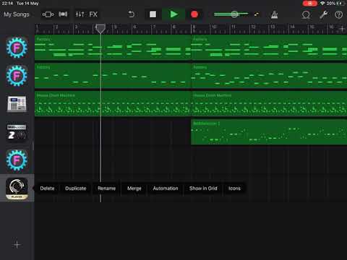Tap the battery indicator in status bar
This screenshot has width=347, height=260.
tap(340, 4)
